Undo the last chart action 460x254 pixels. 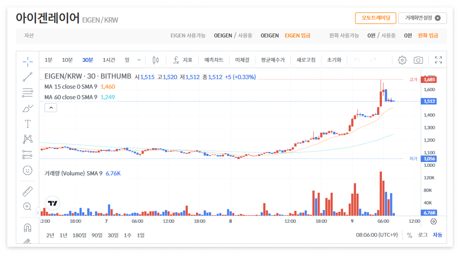click(357, 60)
